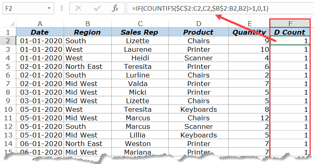Click the Keyboards cell in row 10
The height and width of the screenshot is (164, 314).
tap(199, 109)
